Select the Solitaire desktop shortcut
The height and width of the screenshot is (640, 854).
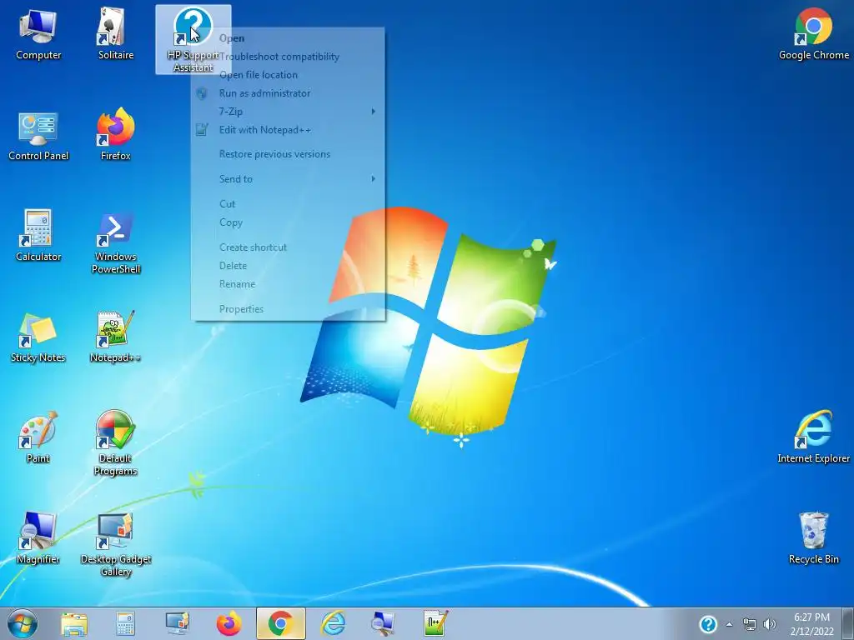point(115,33)
